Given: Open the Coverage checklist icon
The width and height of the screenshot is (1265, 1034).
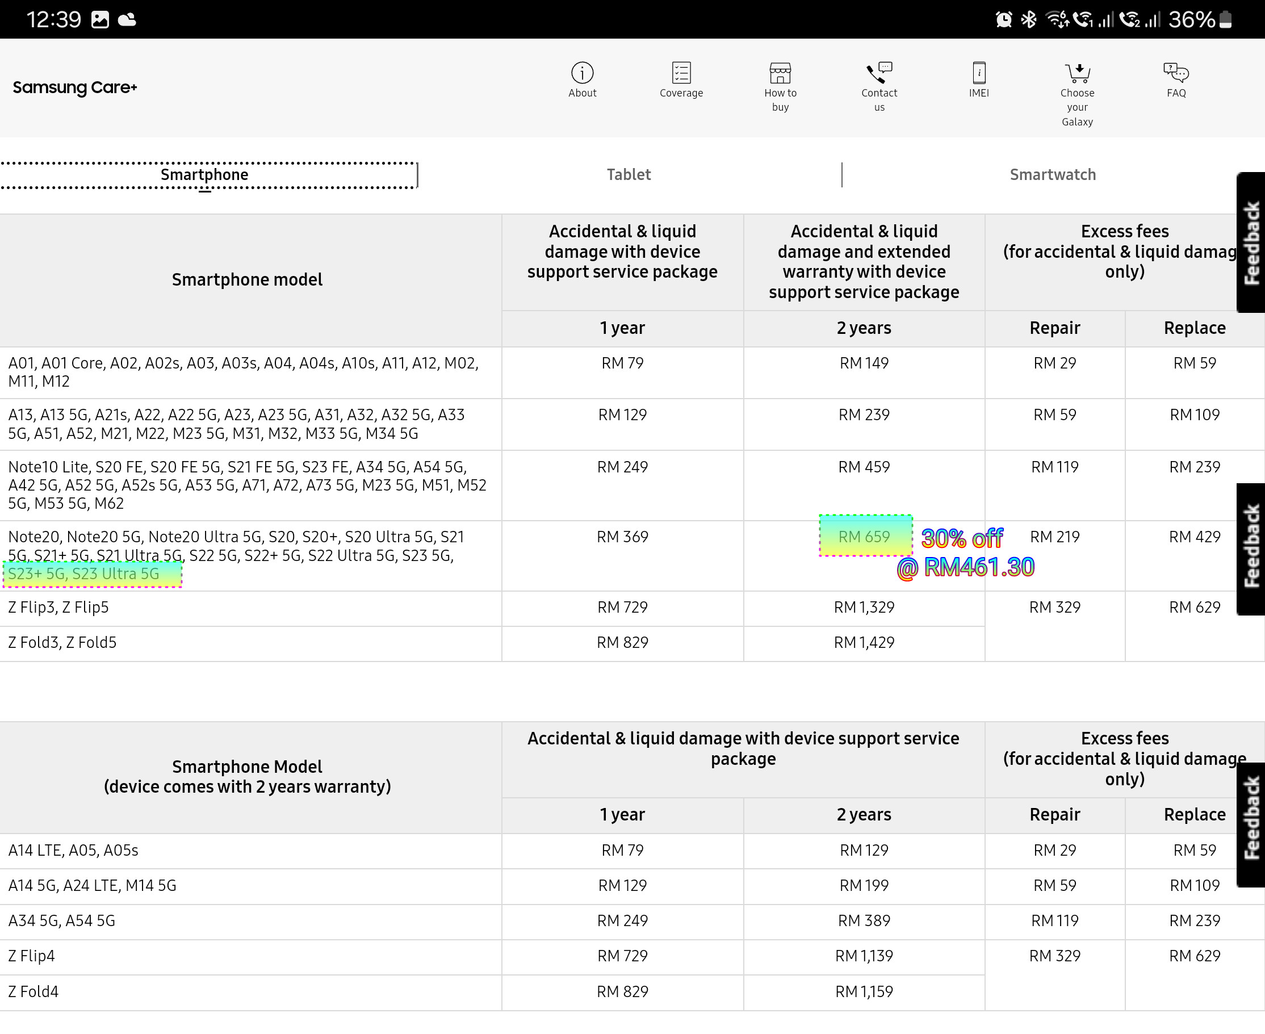Looking at the screenshot, I should click(x=681, y=73).
